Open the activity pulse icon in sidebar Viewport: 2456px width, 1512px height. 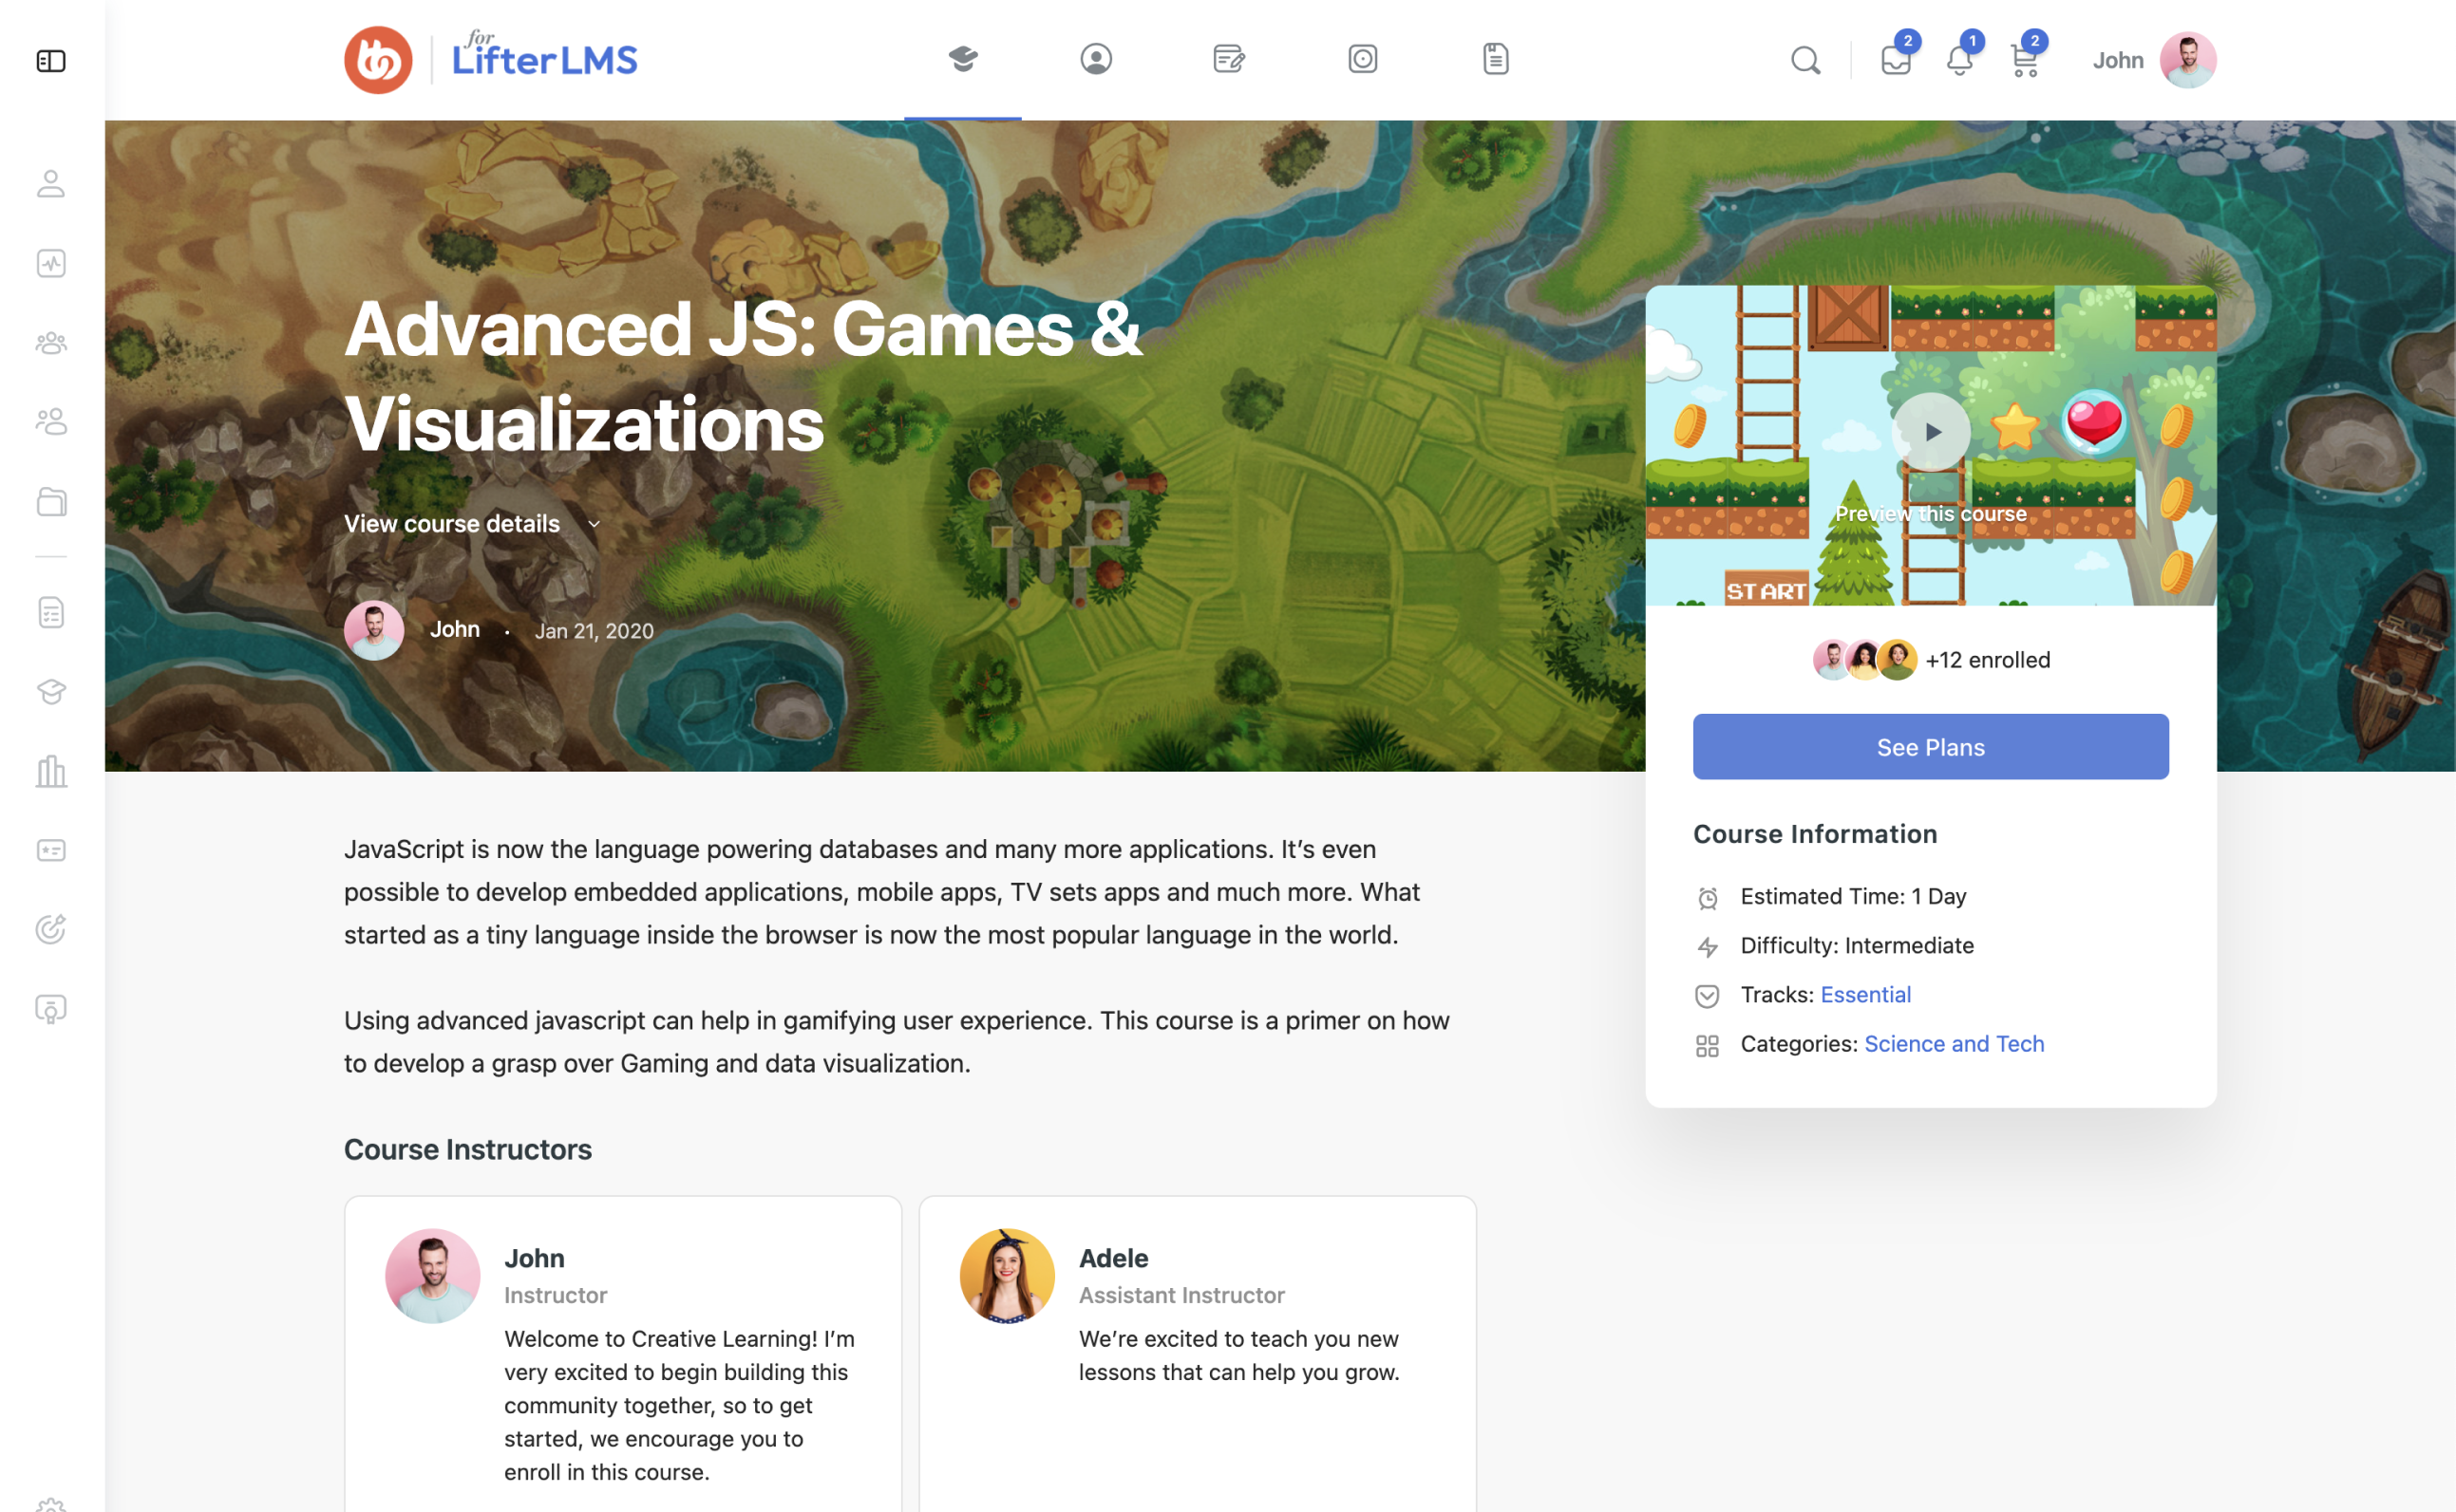click(51, 263)
